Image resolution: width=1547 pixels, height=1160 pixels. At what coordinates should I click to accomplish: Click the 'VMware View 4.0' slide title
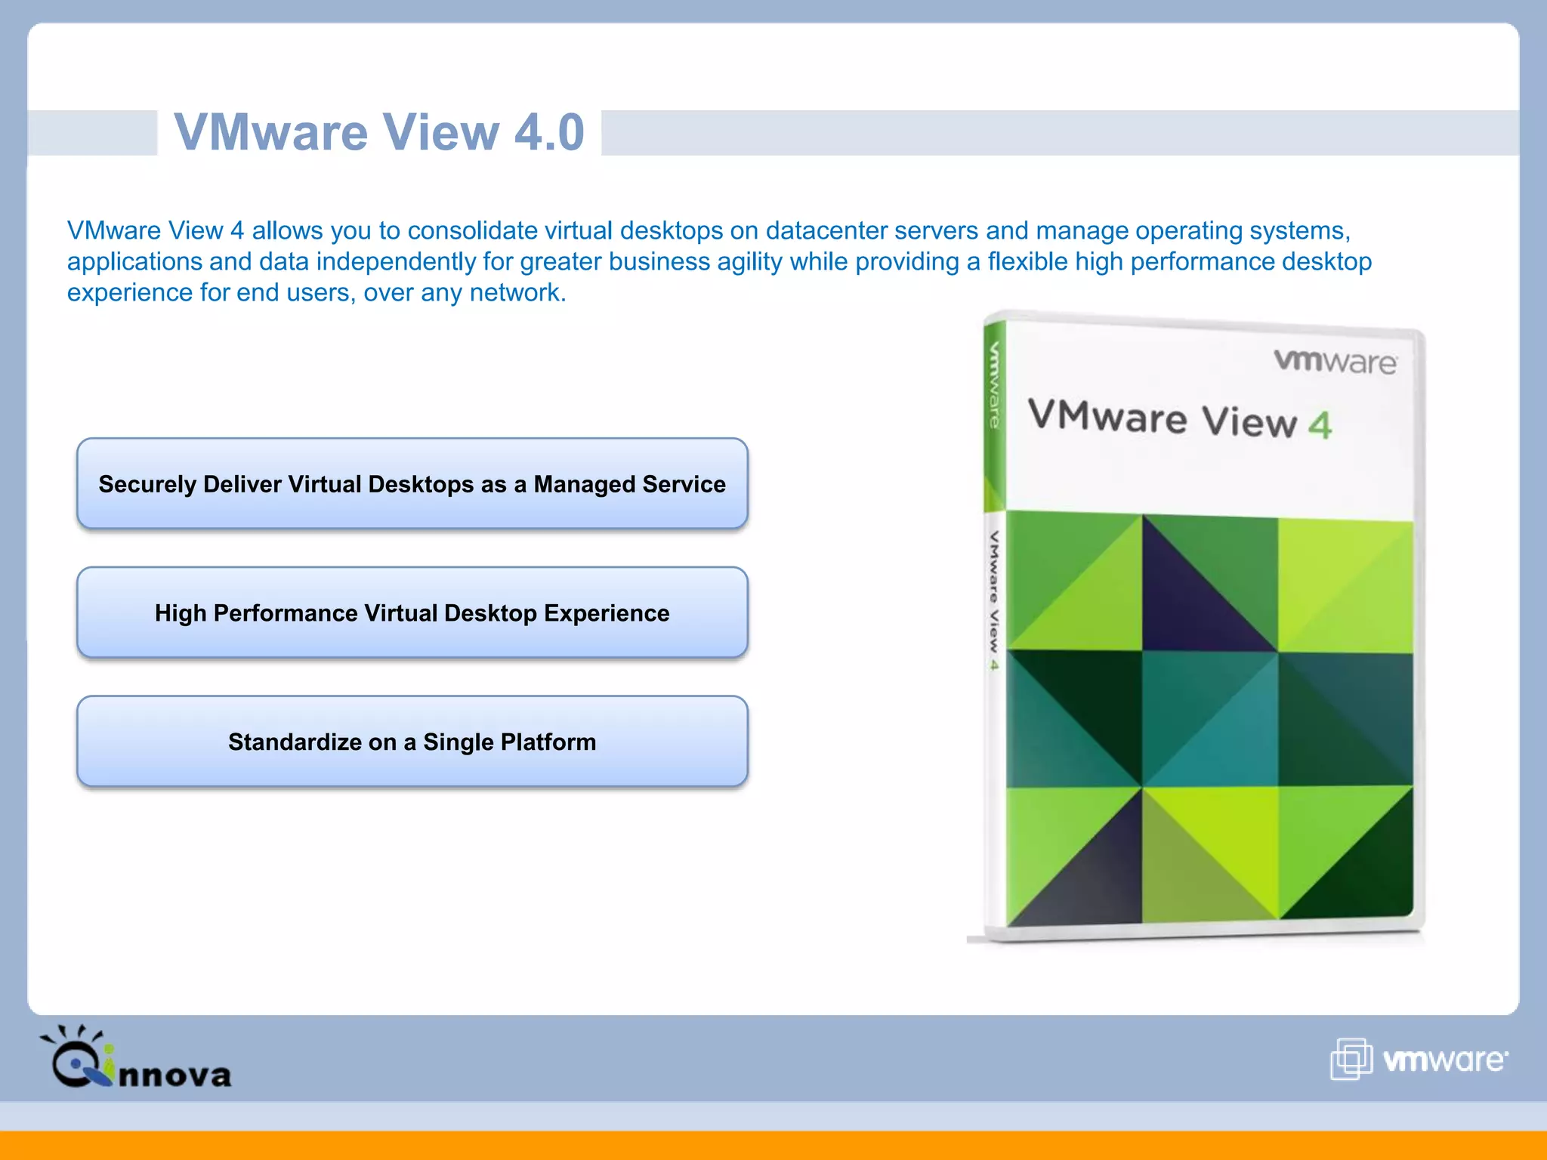(x=379, y=132)
